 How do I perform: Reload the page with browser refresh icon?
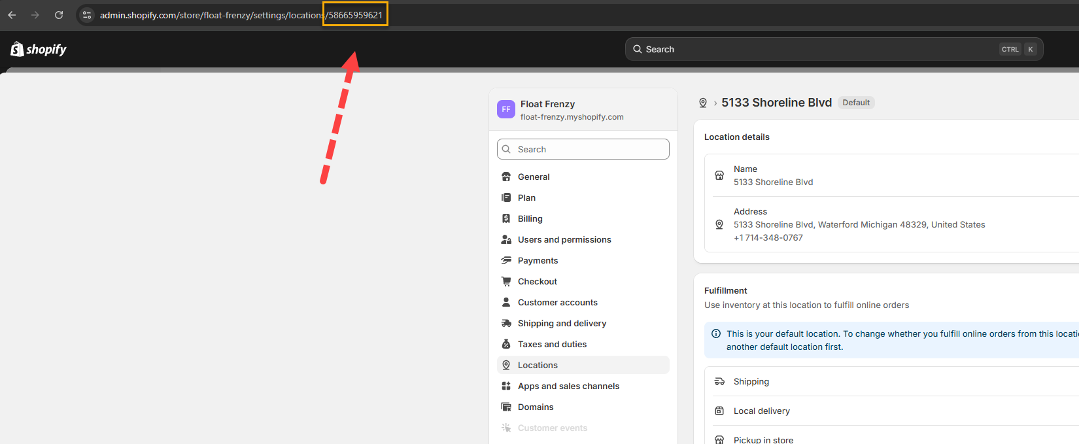[x=59, y=15]
